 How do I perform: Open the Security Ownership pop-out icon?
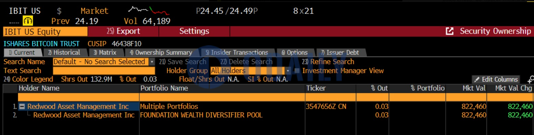(449, 31)
